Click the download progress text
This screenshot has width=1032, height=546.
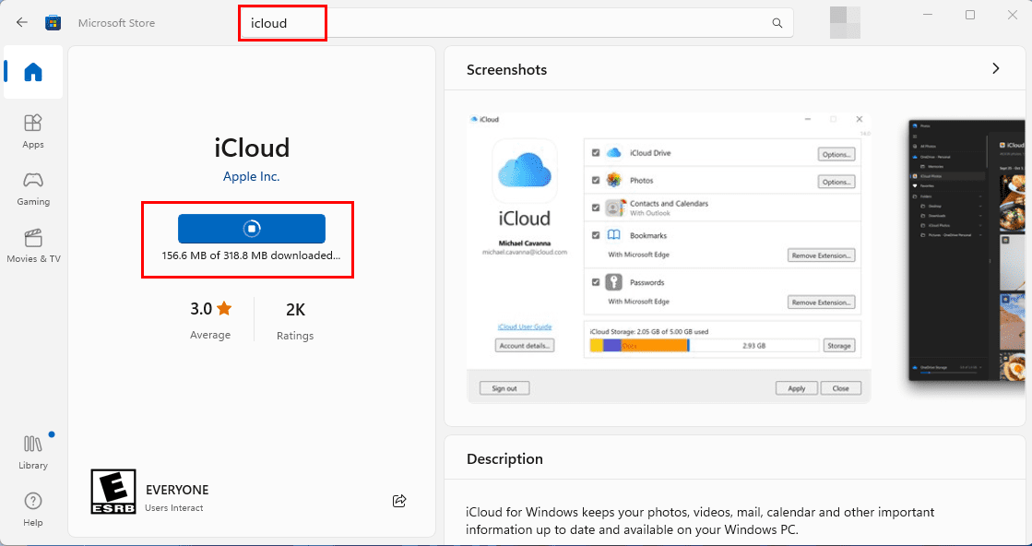point(252,255)
